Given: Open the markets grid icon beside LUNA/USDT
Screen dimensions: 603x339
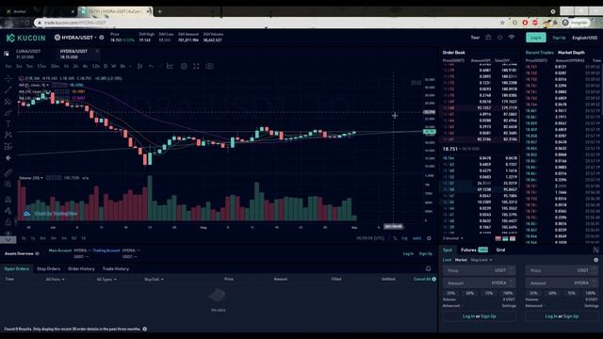Looking at the screenshot, I should coord(7,54).
